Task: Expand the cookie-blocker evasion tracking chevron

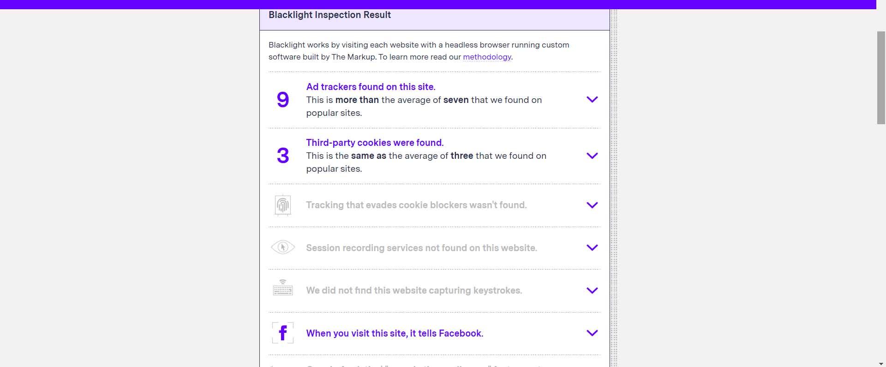Action: (x=592, y=205)
